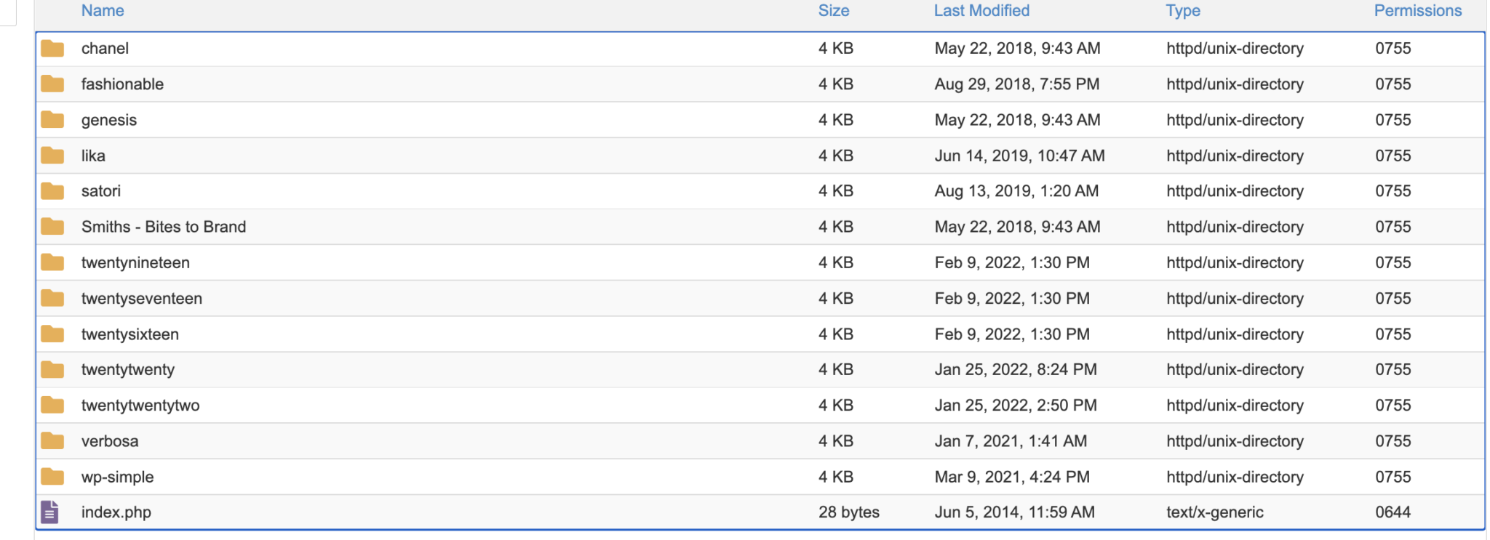
Task: Click the index.php file icon
Action: pyautogui.click(x=49, y=512)
